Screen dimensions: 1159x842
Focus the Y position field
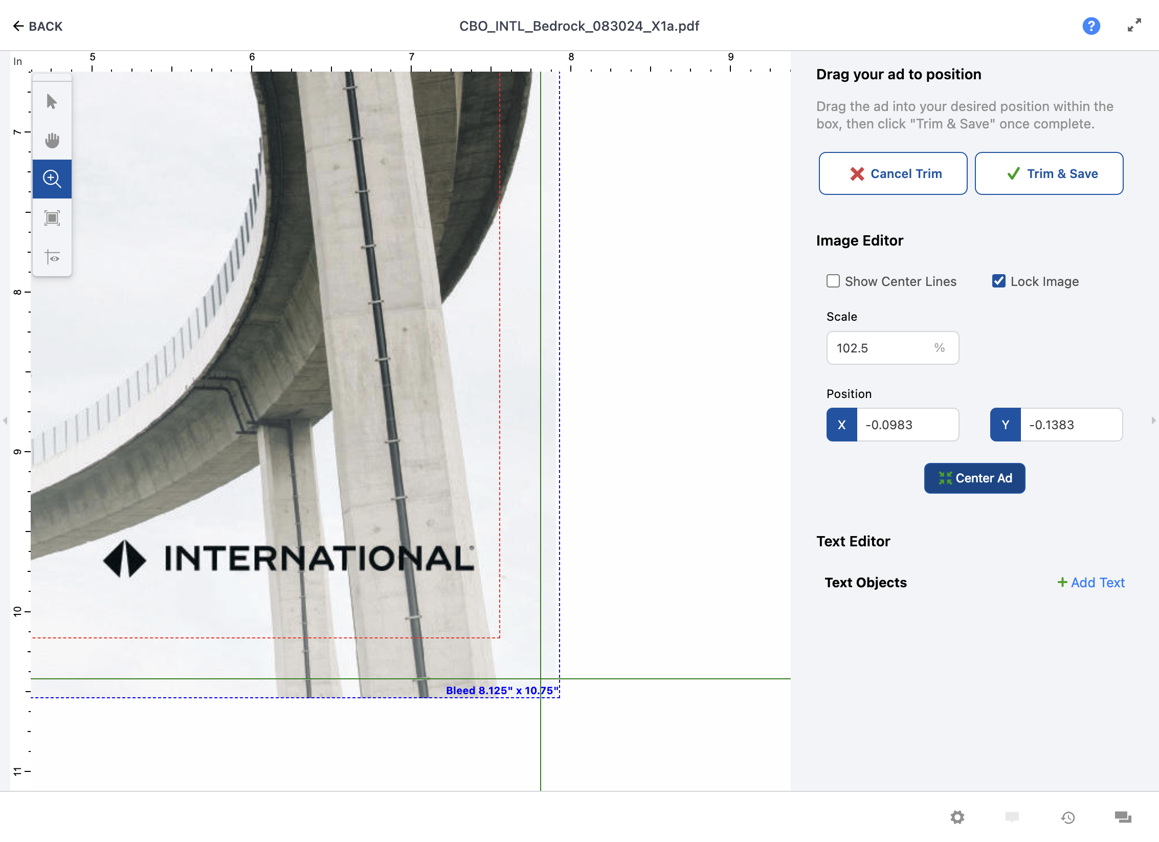pyautogui.click(x=1071, y=425)
